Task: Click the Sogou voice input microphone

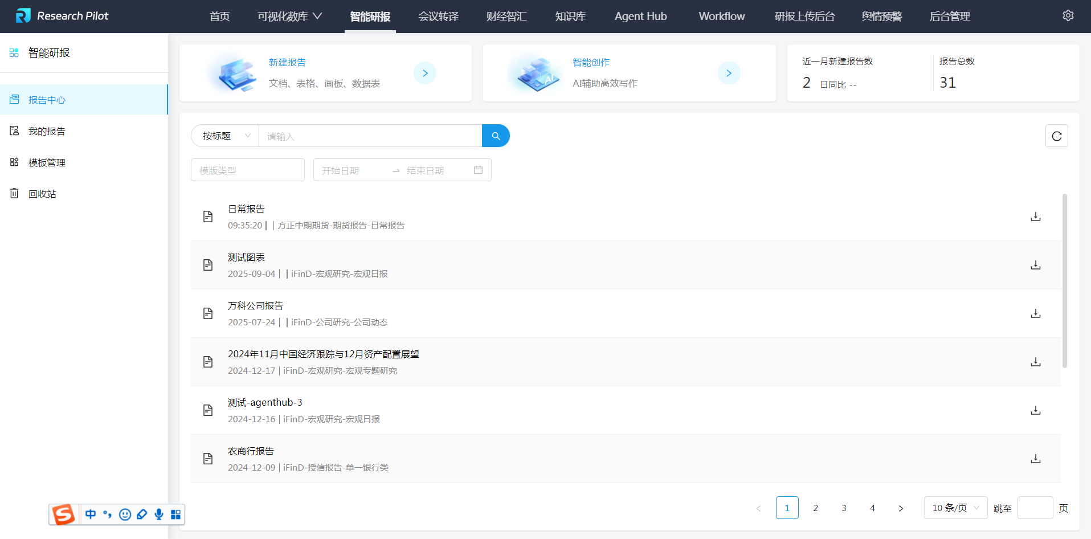Action: point(159,514)
